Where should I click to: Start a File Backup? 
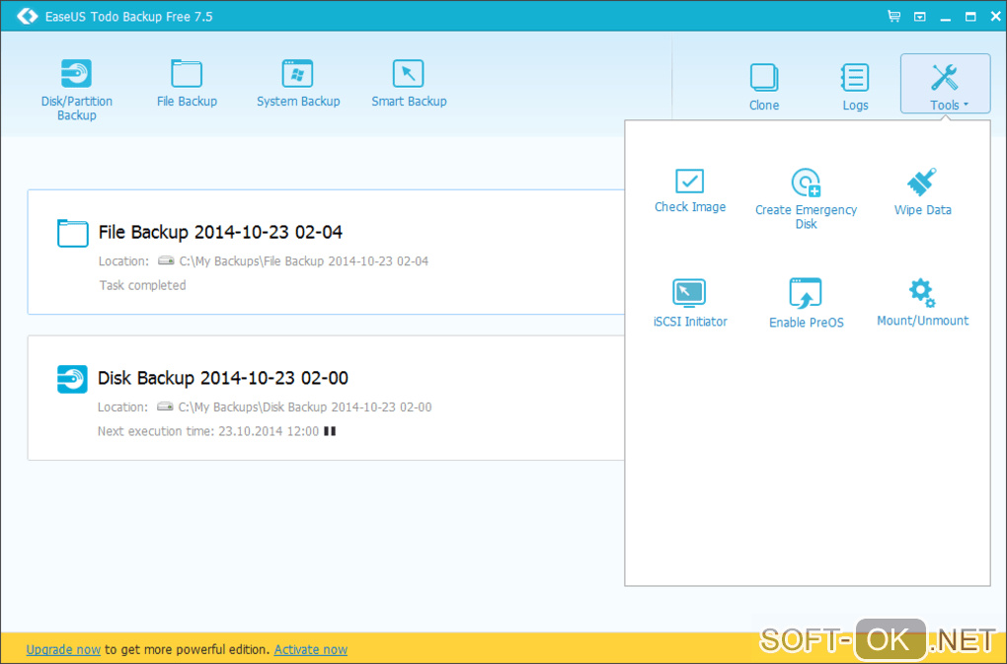187,84
